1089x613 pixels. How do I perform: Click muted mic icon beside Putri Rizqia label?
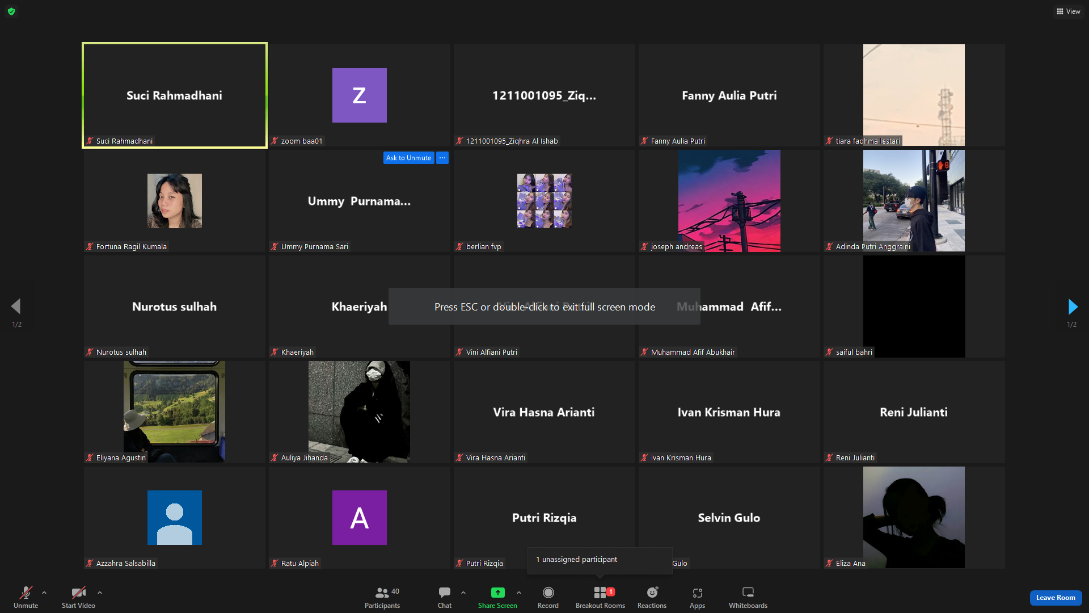pos(459,563)
